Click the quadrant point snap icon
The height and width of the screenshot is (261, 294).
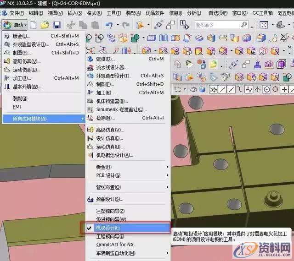(x=275, y=89)
